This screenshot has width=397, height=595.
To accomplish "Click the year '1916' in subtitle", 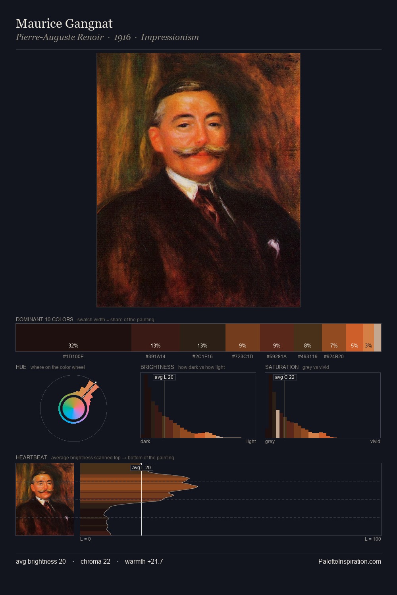I will 122,37.
